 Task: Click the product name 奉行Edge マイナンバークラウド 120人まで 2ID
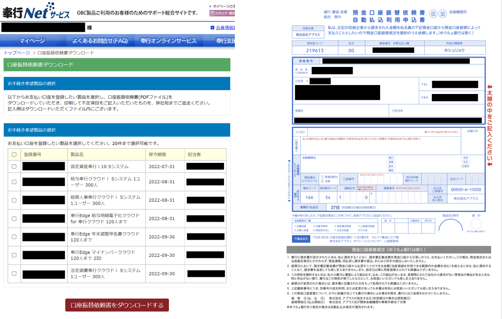[x=103, y=255]
